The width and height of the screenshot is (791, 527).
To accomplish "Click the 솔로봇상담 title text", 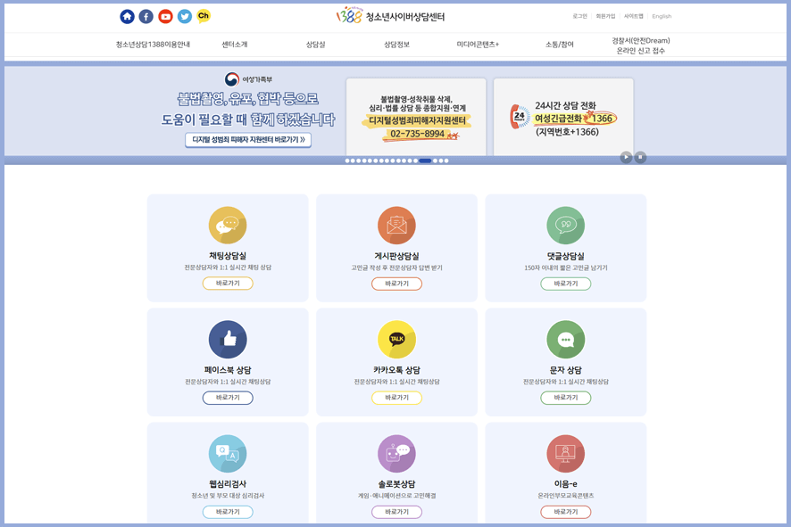I will point(396,483).
